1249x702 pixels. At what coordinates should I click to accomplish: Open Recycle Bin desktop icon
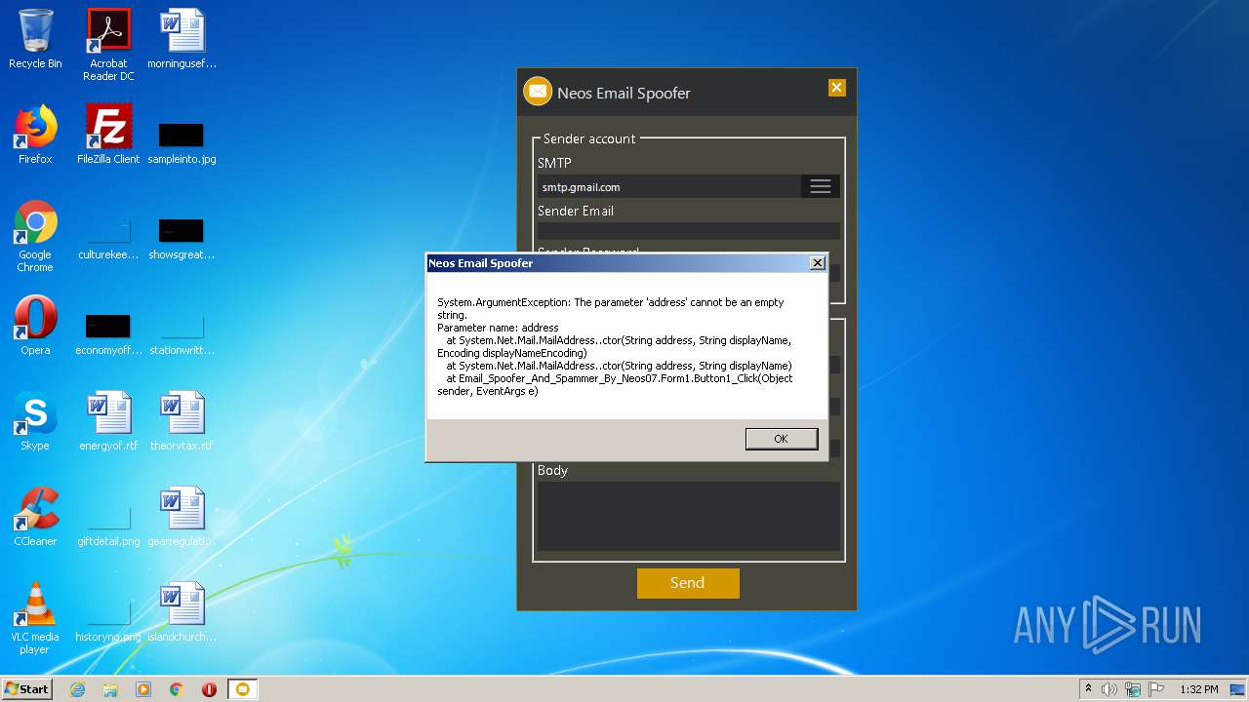pyautogui.click(x=35, y=39)
